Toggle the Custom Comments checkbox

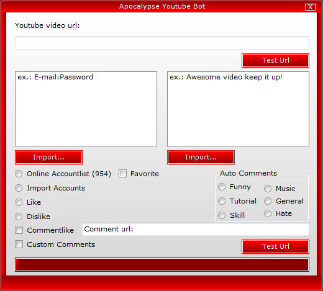click(19, 244)
